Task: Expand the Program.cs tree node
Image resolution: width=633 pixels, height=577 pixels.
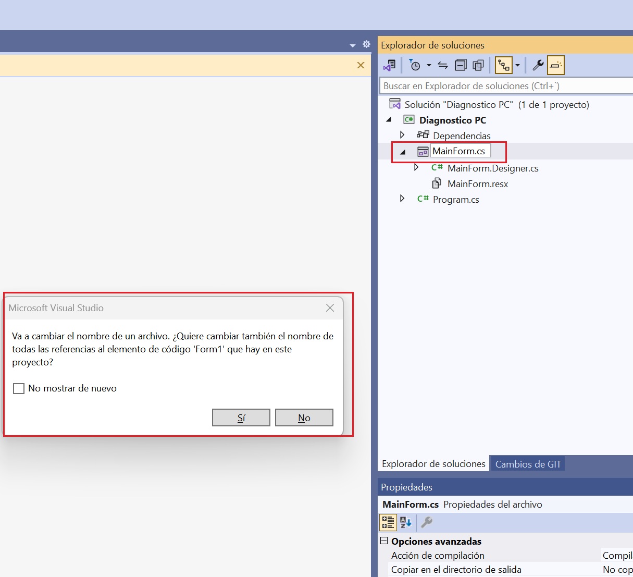Action: (402, 199)
